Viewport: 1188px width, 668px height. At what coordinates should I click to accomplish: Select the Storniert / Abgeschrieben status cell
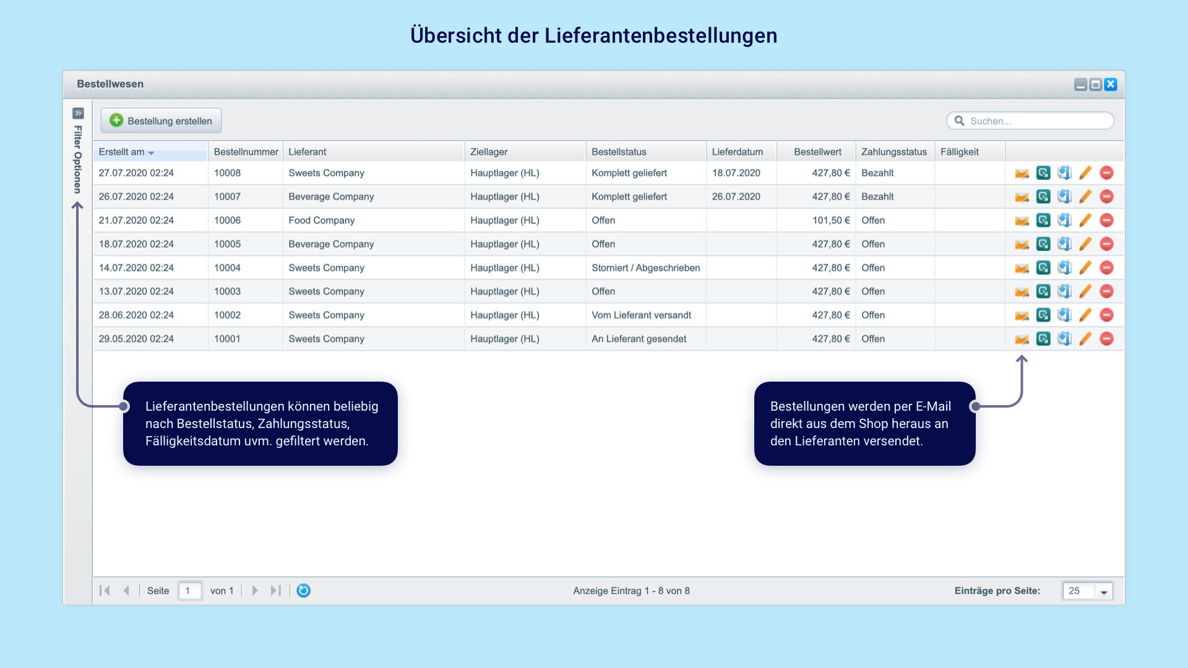click(646, 268)
